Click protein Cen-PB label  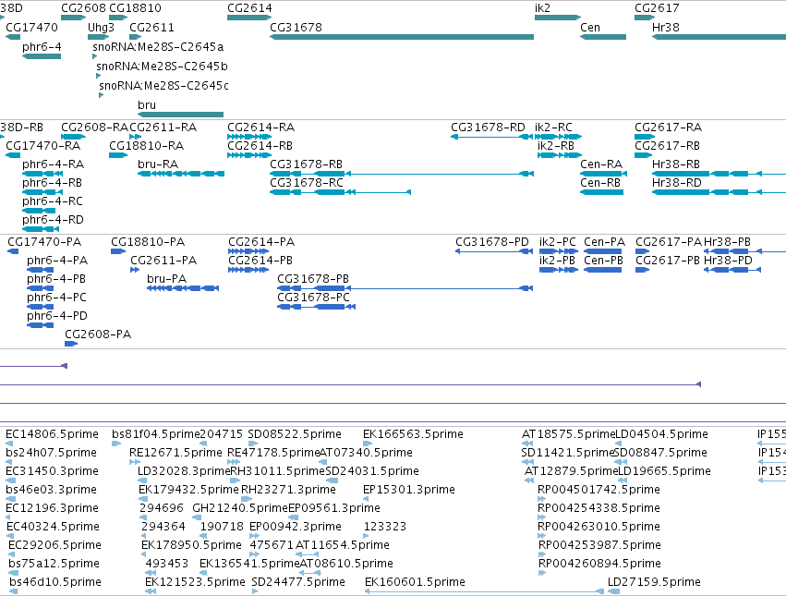(603, 261)
